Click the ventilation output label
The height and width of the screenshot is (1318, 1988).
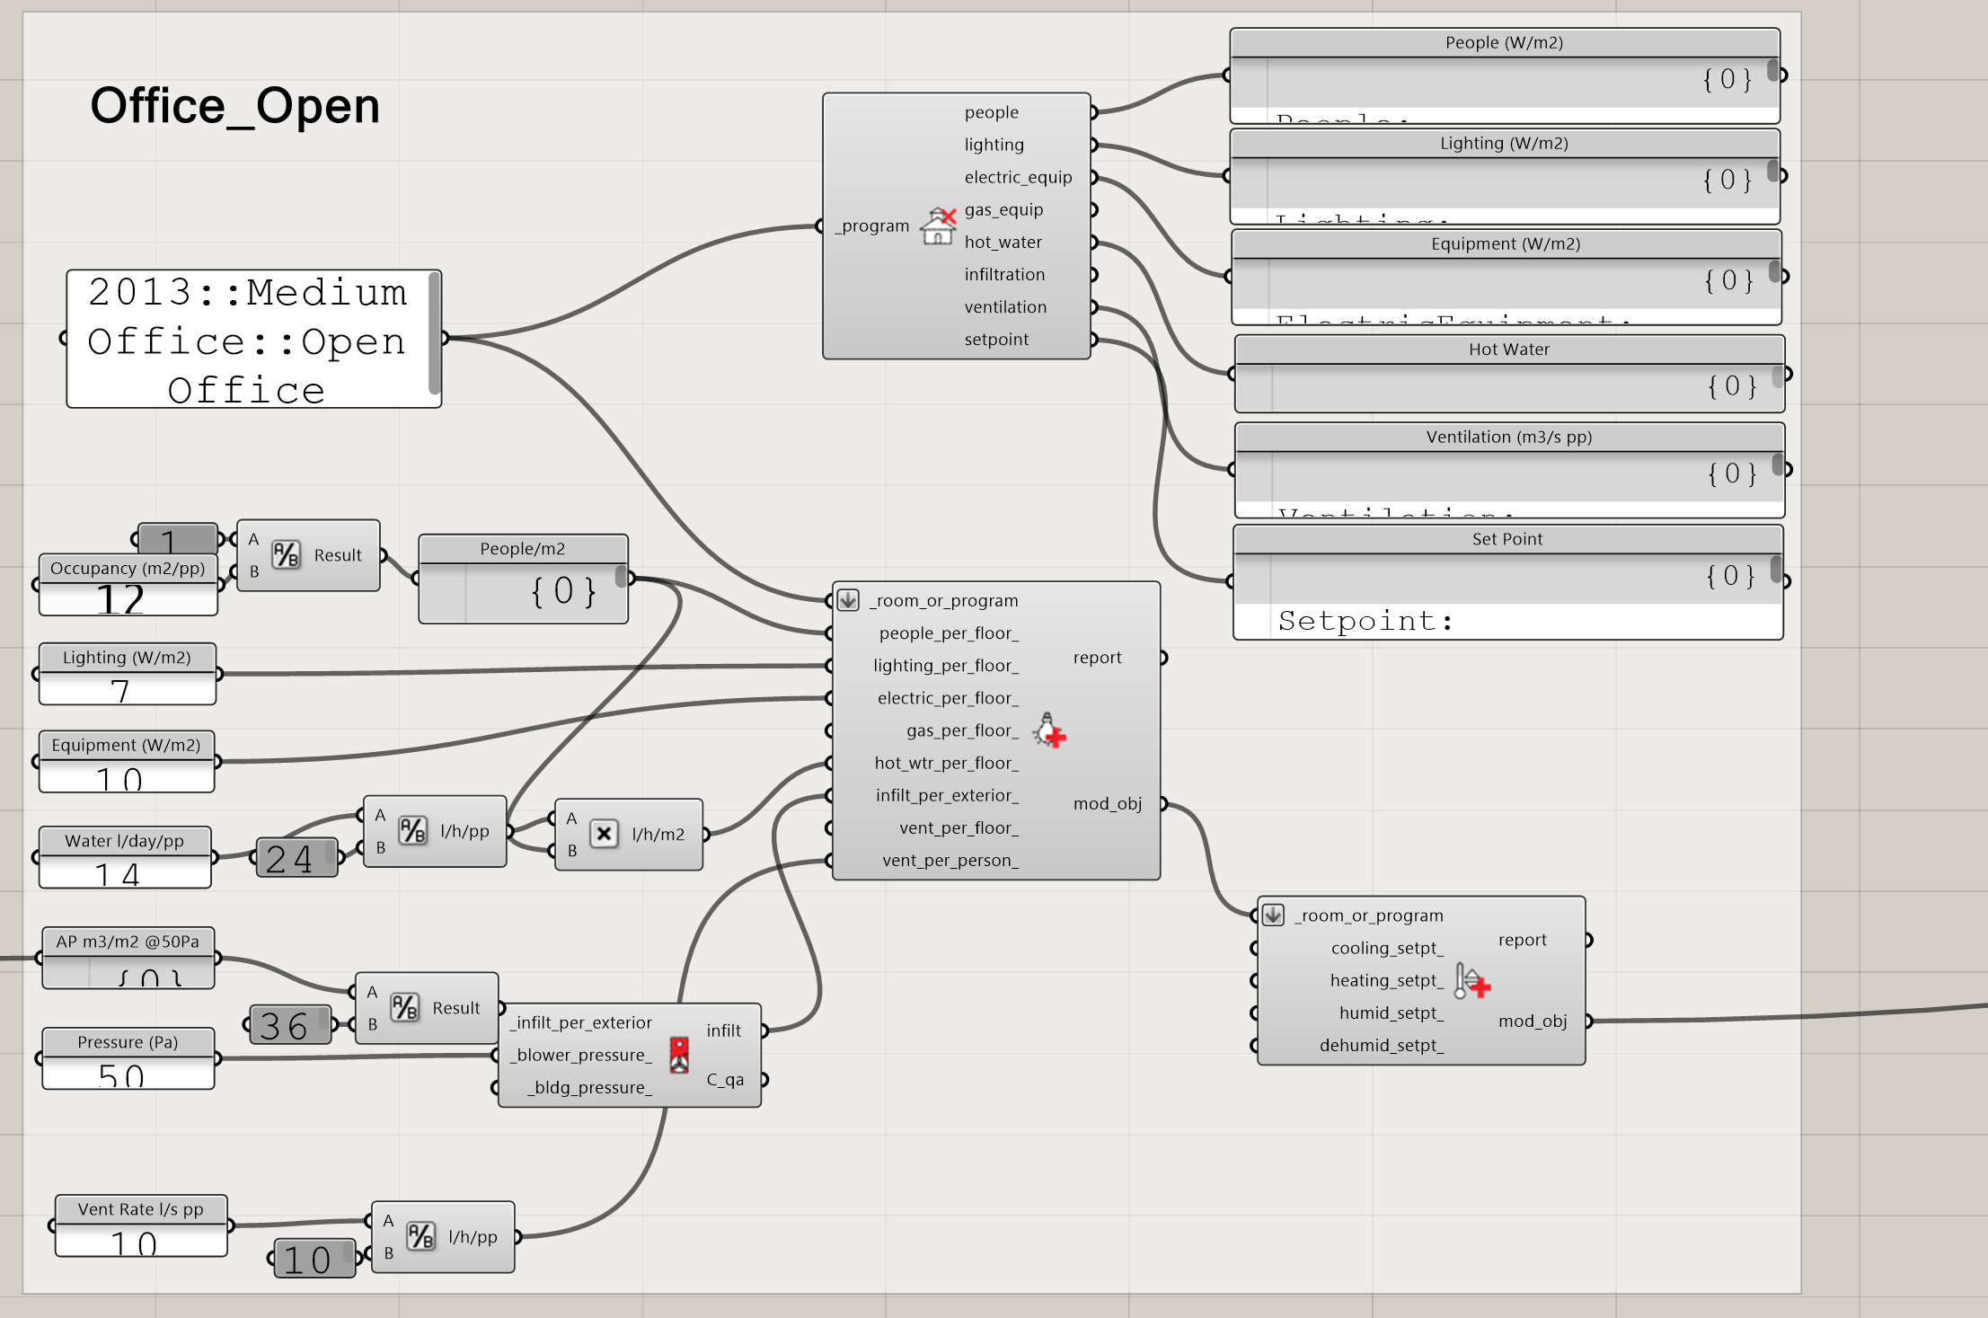point(1005,306)
